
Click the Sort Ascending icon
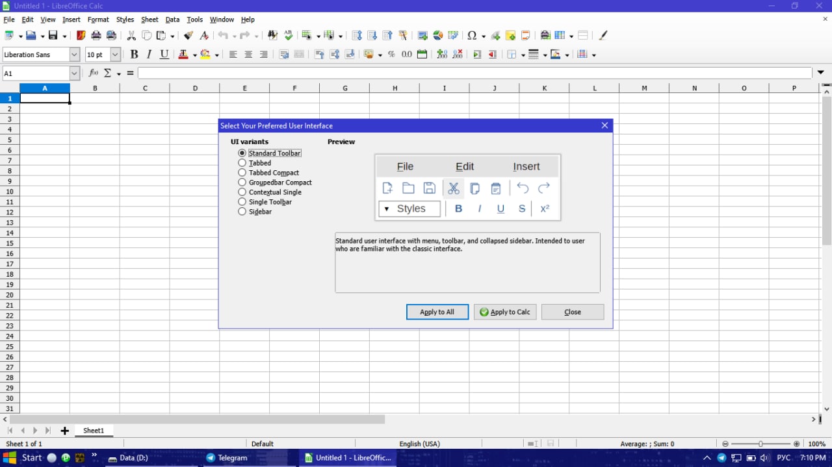coord(372,36)
